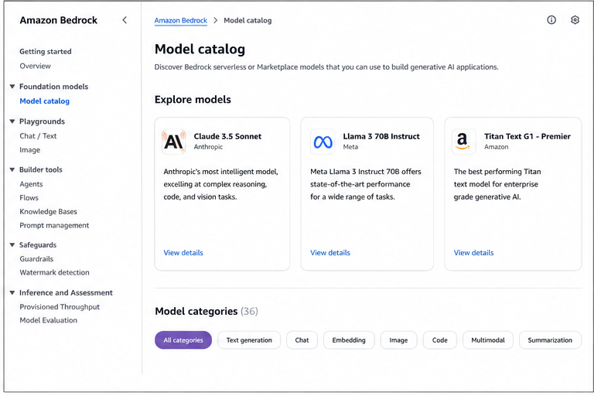Collapse the Foundation models section
Image resolution: width=594 pixels, height=396 pixels.
pyautogui.click(x=12, y=87)
